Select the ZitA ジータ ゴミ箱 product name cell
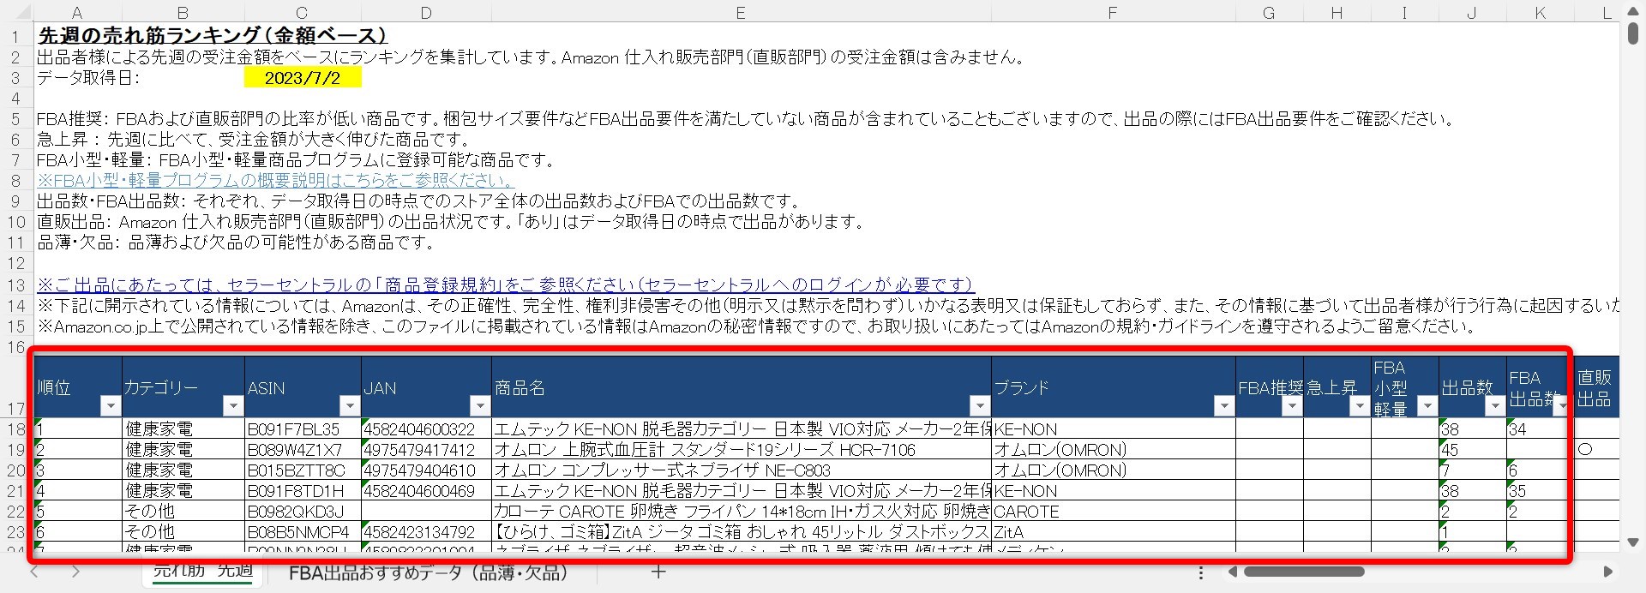The image size is (1646, 593). (x=741, y=532)
